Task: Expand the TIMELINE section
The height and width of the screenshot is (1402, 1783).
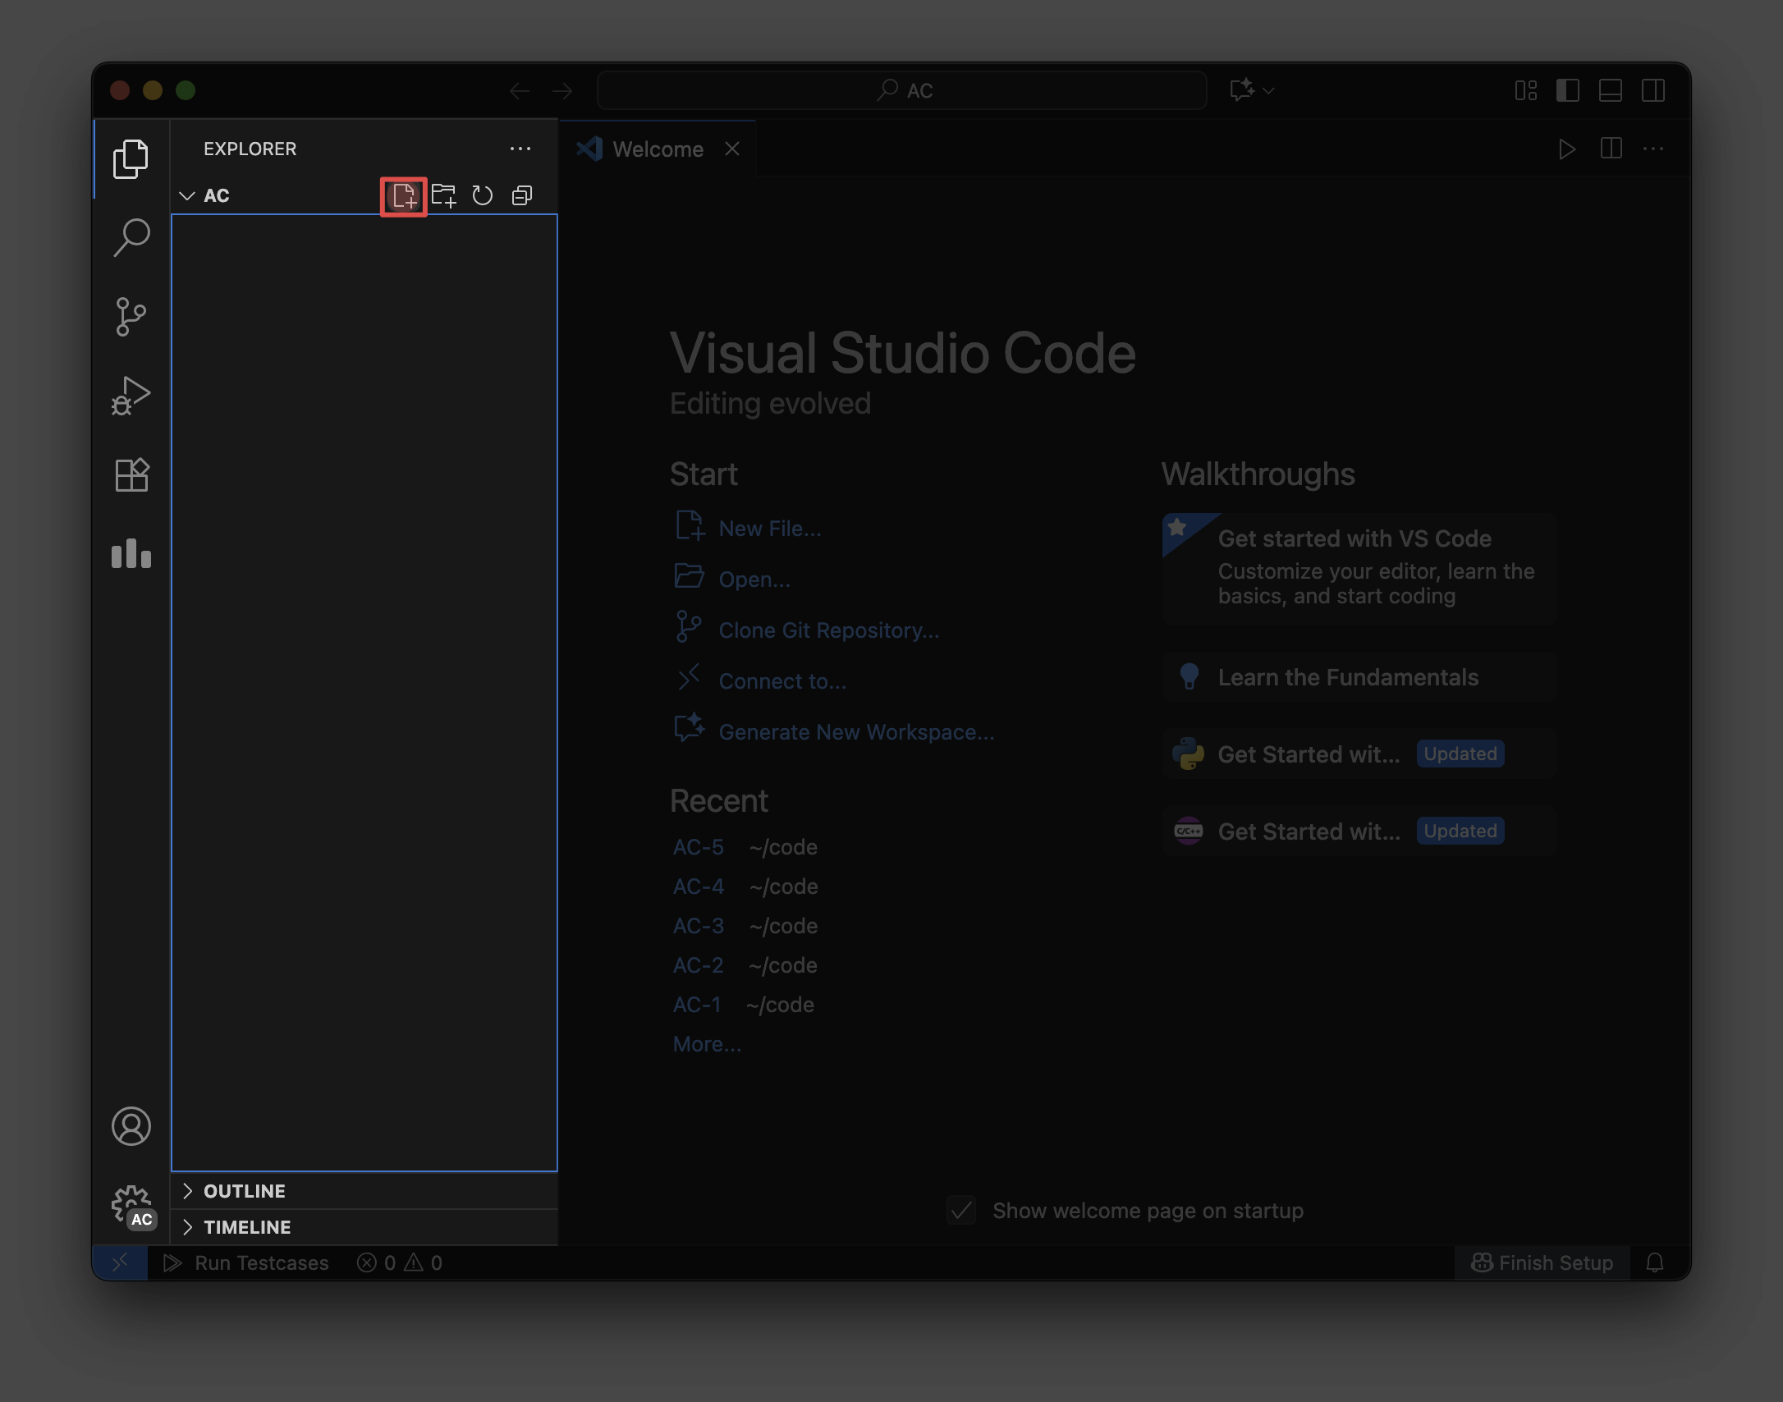Action: tap(247, 1227)
